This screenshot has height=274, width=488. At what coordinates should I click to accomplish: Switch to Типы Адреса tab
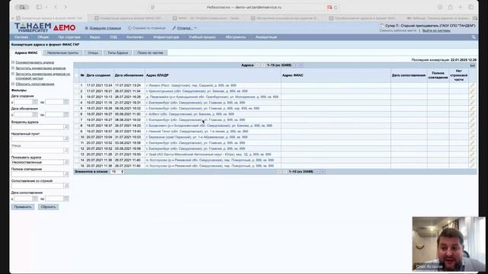click(117, 53)
